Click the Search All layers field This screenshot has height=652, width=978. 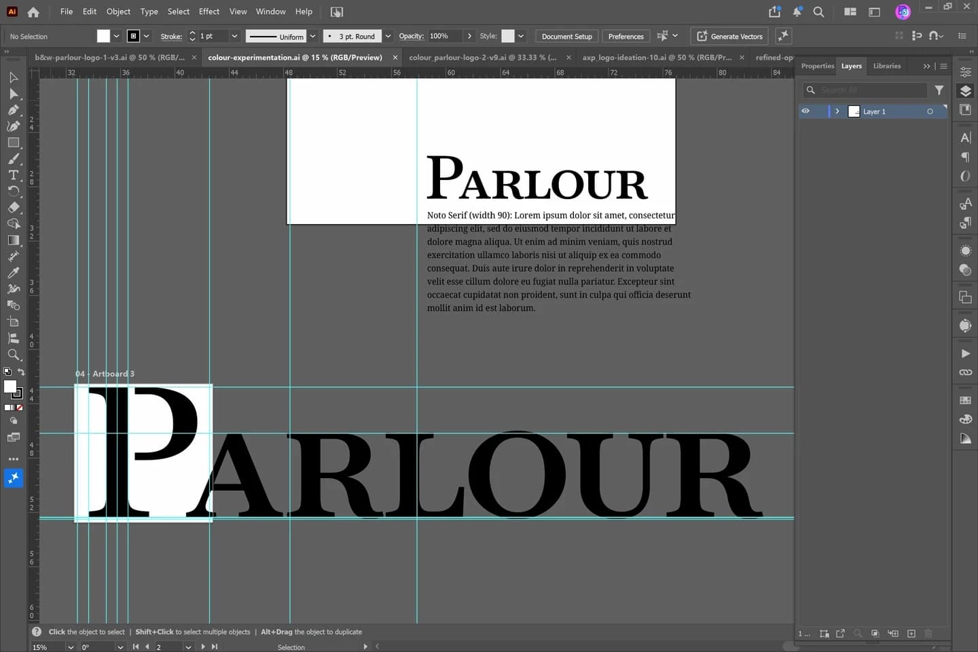(866, 90)
